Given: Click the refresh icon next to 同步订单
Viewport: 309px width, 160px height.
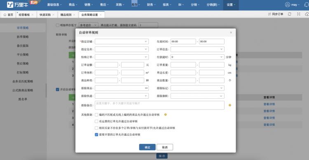Looking at the screenshot, I should click(290, 14).
